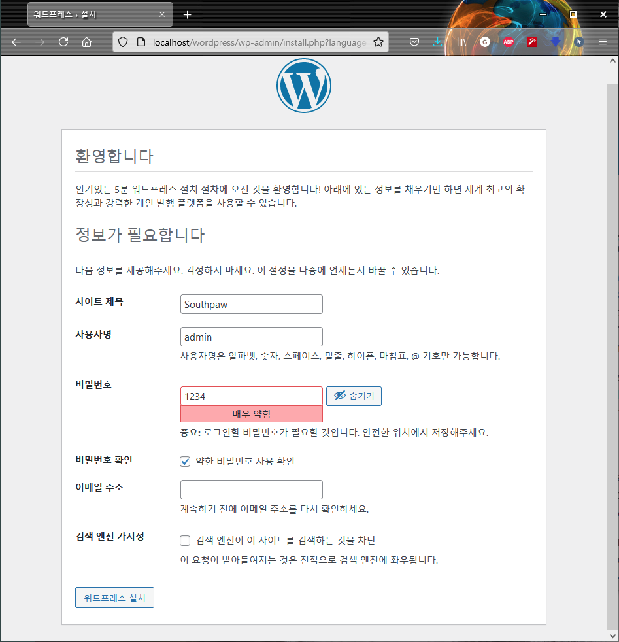619x642 pixels.
Task: Click the scrollbar up arrow
Action: click(612, 61)
